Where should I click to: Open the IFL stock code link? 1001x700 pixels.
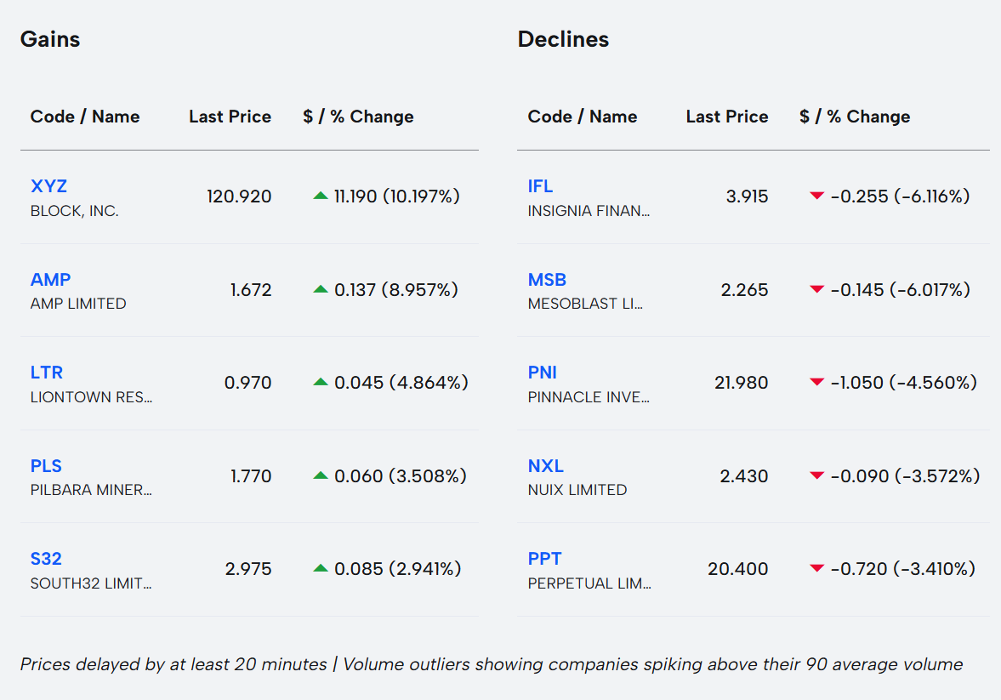pyautogui.click(x=540, y=186)
